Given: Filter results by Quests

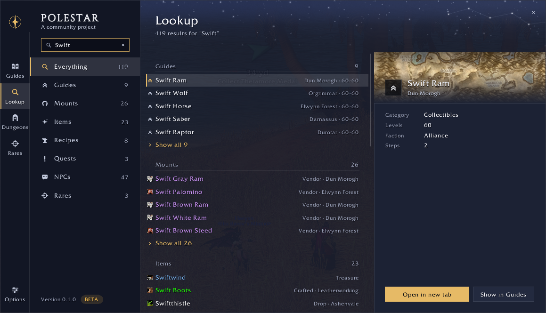Looking at the screenshot, I should coord(85,159).
